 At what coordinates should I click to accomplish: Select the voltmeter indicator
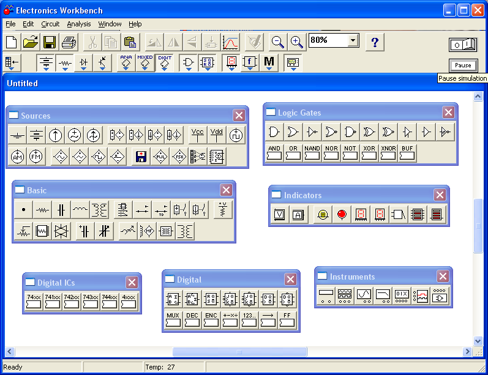coord(279,214)
